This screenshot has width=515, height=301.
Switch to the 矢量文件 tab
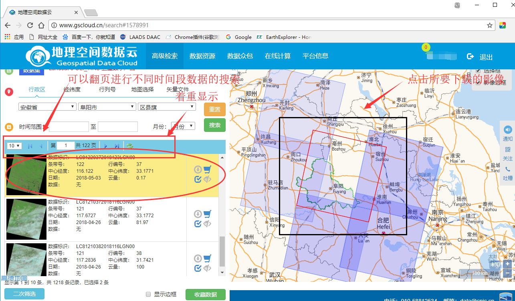pyautogui.click(x=178, y=89)
